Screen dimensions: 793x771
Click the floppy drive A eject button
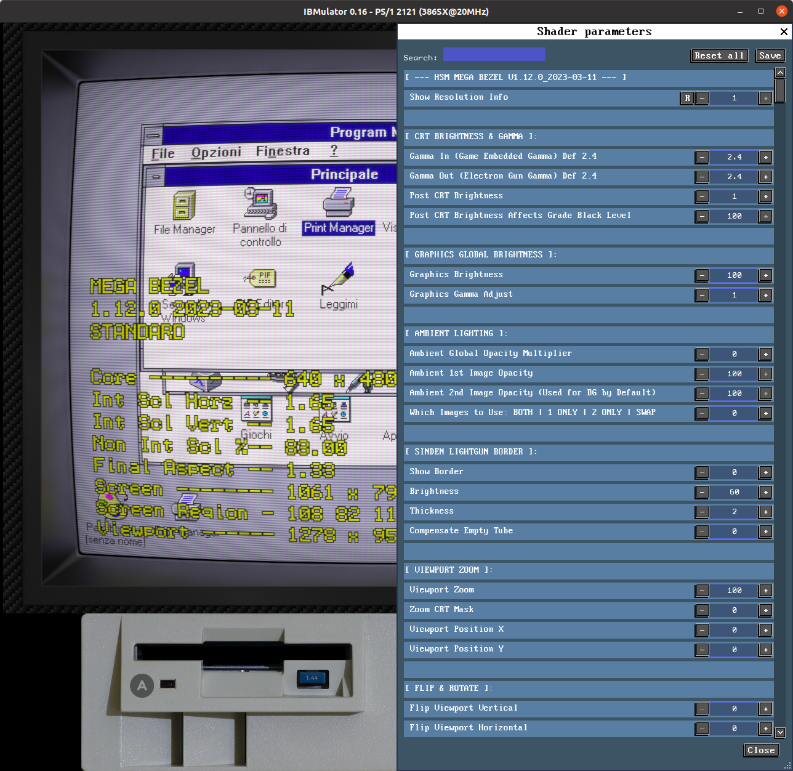[x=312, y=679]
